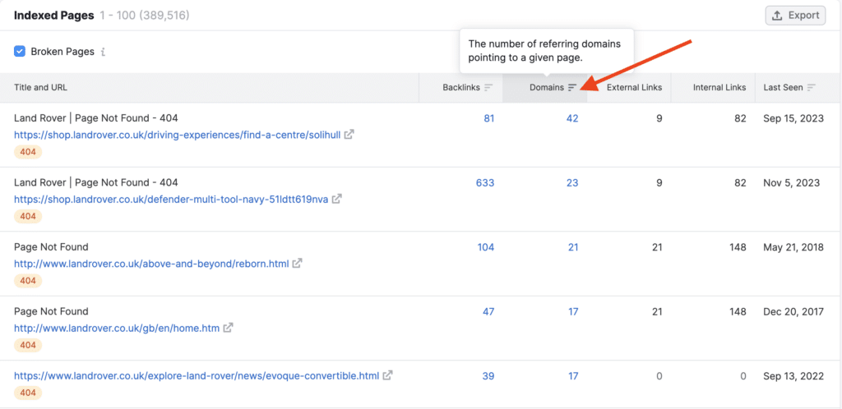Viewport: 842px width, 409px height.
Task: Click the 404 badge under reborn.html URL
Action: [x=28, y=281]
